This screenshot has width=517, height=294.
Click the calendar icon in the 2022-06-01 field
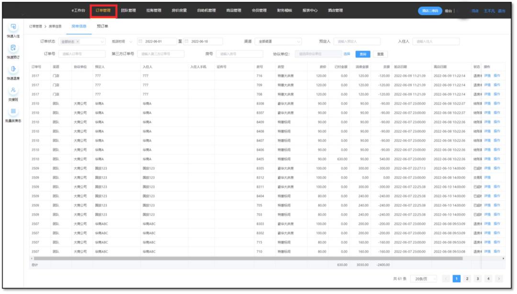140,42
